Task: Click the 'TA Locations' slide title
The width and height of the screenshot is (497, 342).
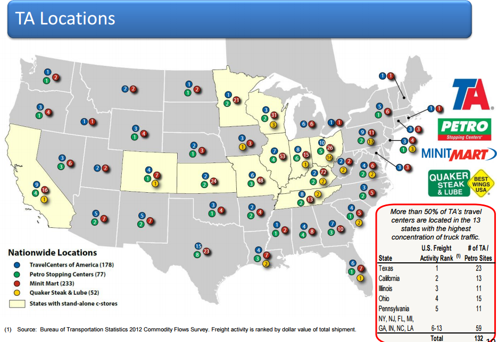Action: [x=65, y=19]
